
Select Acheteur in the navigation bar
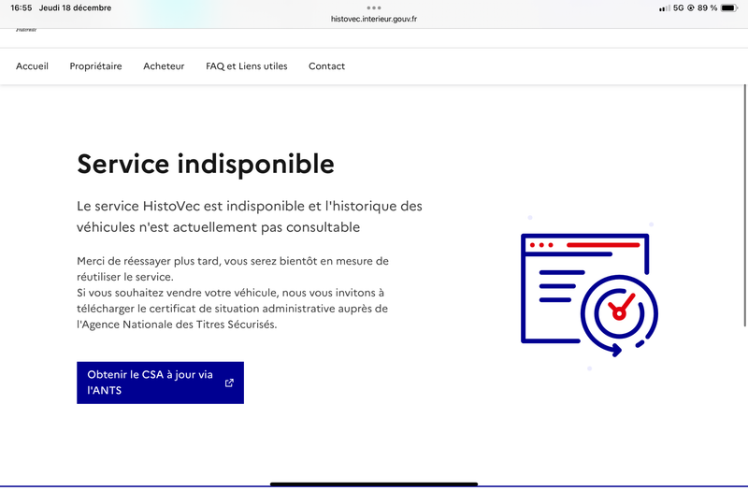pos(164,66)
